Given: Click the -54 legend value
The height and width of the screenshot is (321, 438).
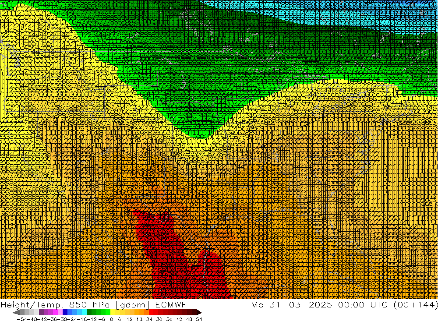Looking at the screenshot, I should pos(22,319).
